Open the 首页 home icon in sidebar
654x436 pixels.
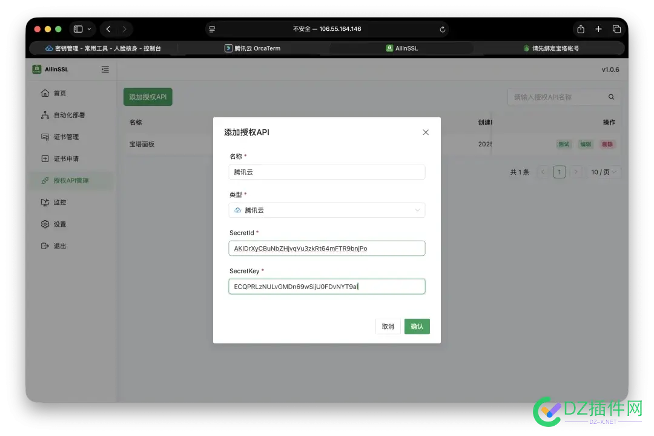point(45,93)
